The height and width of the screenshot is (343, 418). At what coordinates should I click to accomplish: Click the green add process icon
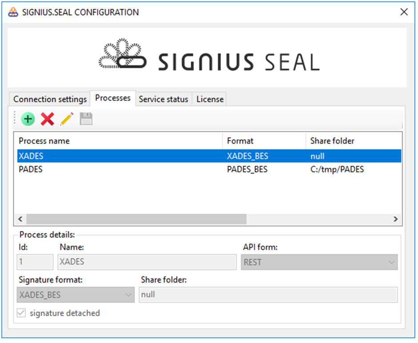tap(28, 119)
